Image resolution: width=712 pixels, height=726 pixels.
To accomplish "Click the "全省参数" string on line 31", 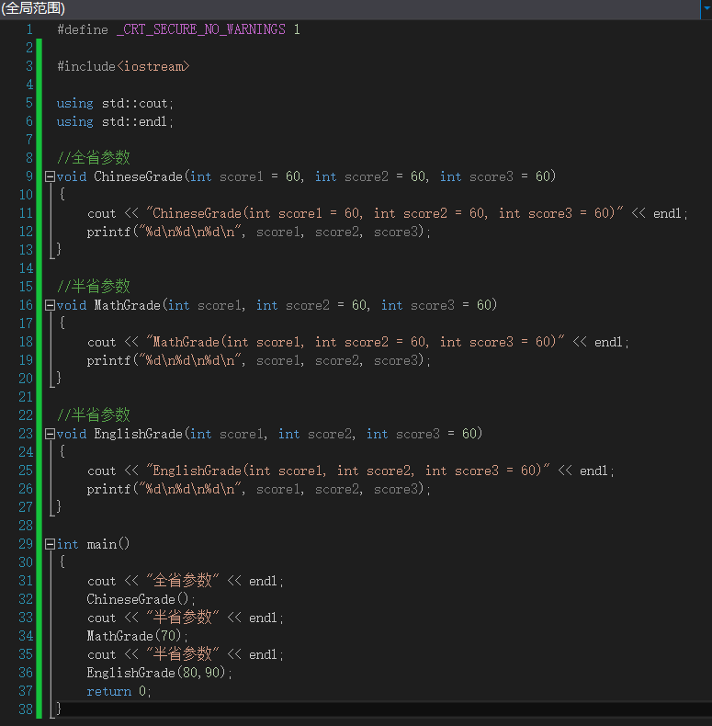I will tap(183, 581).
